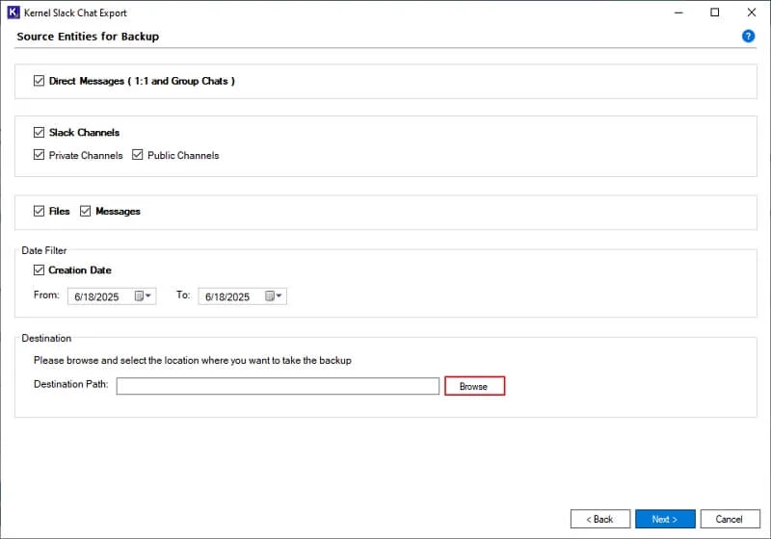Image resolution: width=771 pixels, height=539 pixels.
Task: Click Browse to choose backup location
Action: [474, 386]
